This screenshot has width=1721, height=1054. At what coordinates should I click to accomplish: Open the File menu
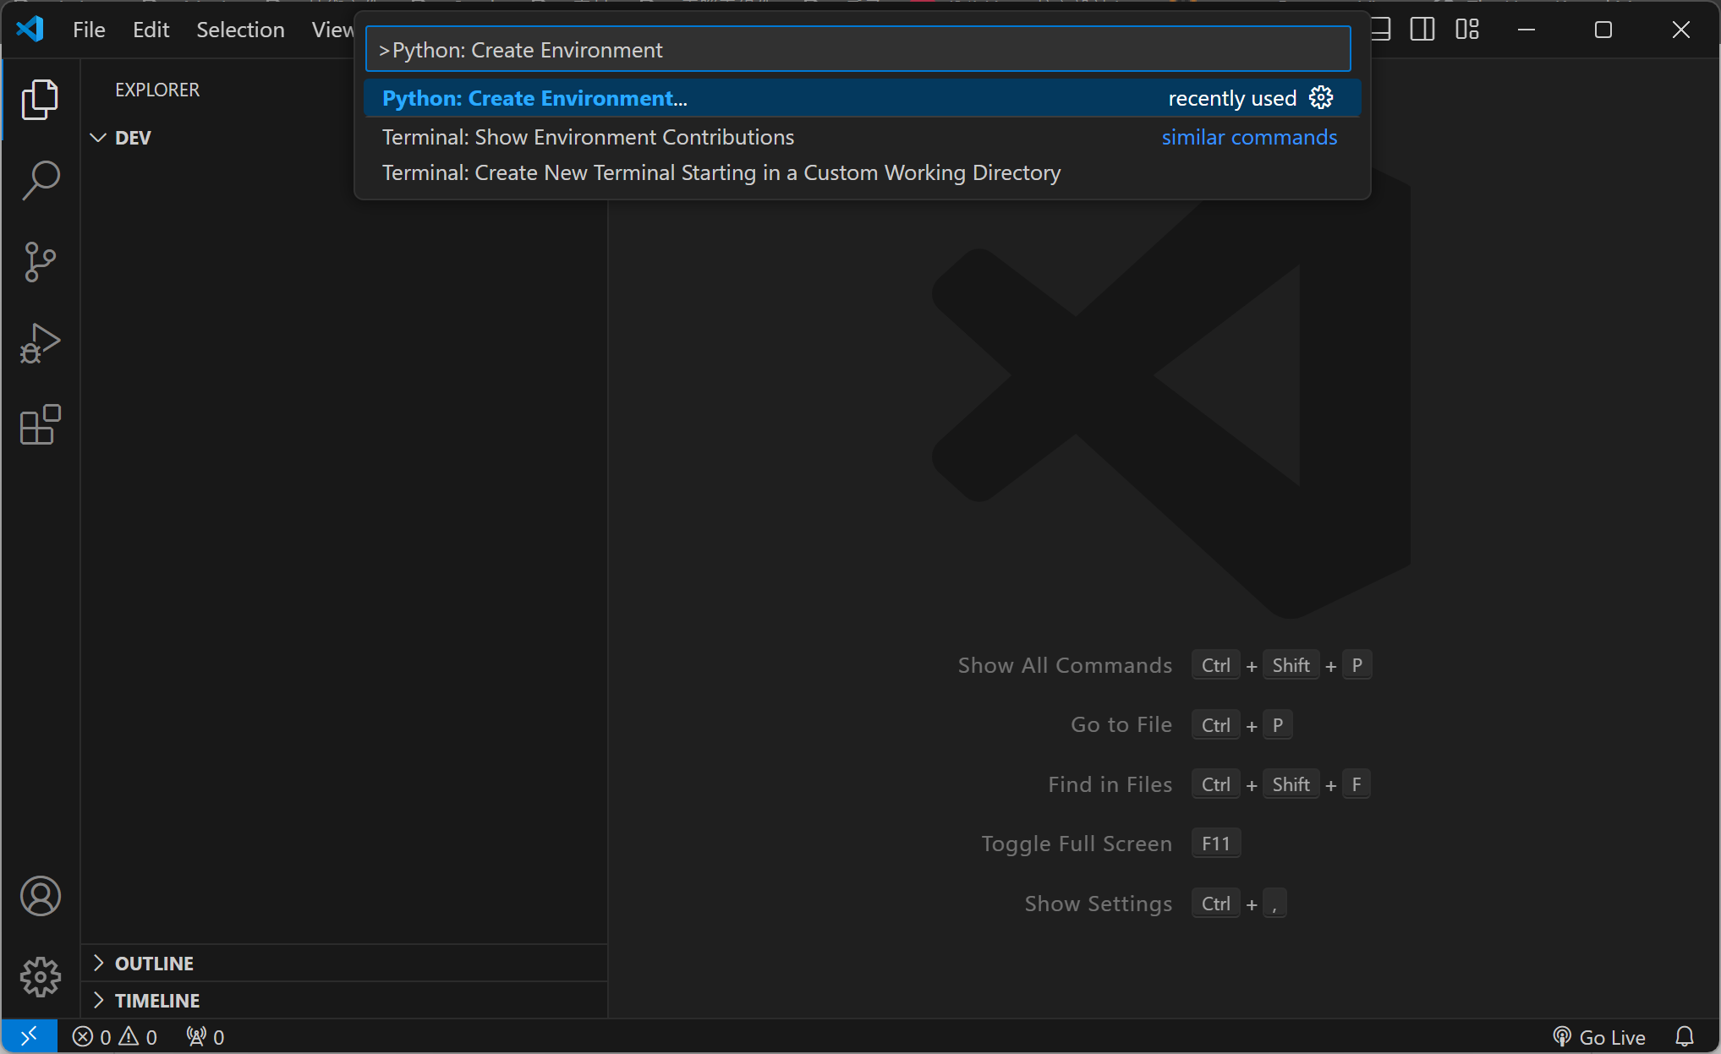(x=89, y=30)
